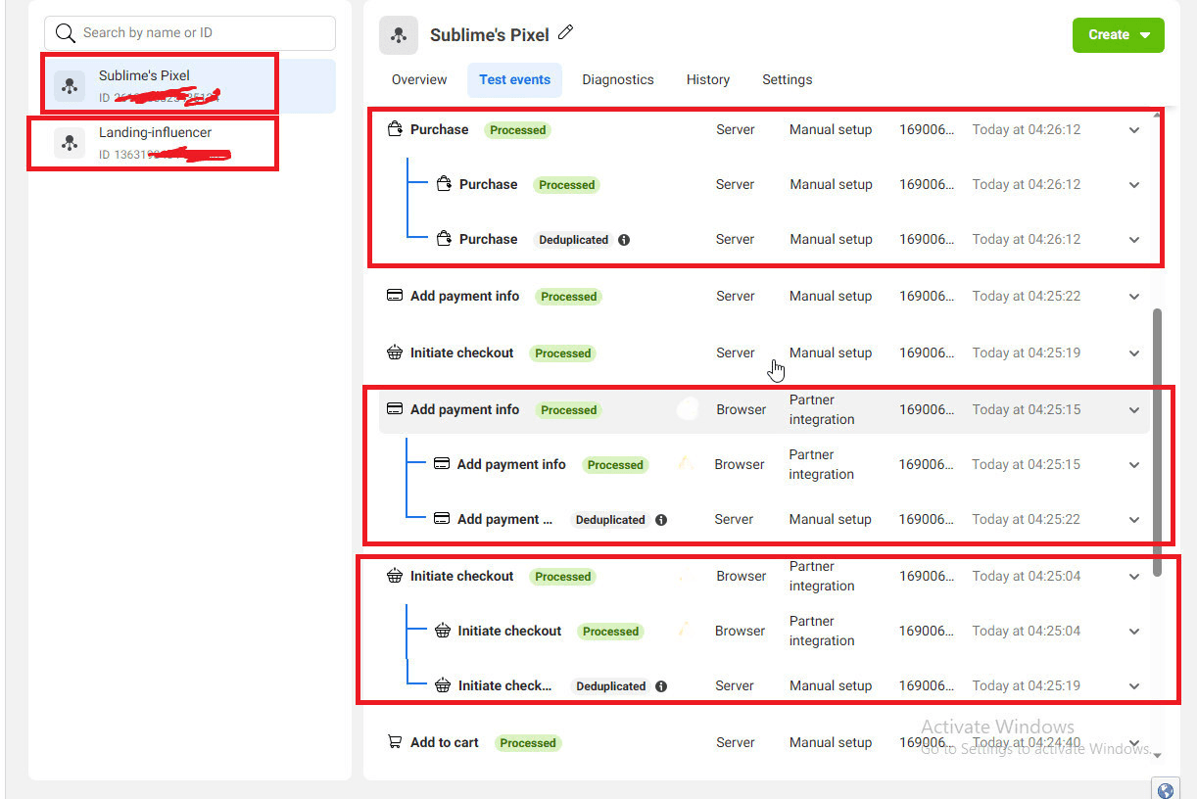Click the Landing-influencer pixel icon in sidebar

[69, 143]
